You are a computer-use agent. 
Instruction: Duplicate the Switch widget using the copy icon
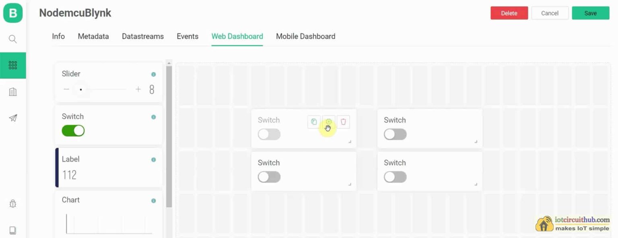pyautogui.click(x=314, y=122)
